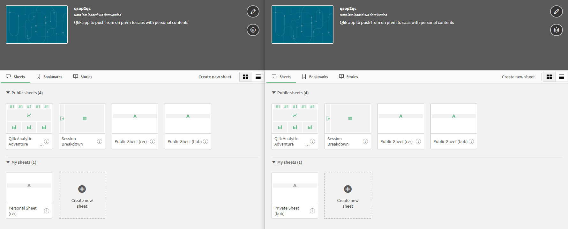The height and width of the screenshot is (229, 568).
Task: Click app description text in left header
Action: click(131, 23)
